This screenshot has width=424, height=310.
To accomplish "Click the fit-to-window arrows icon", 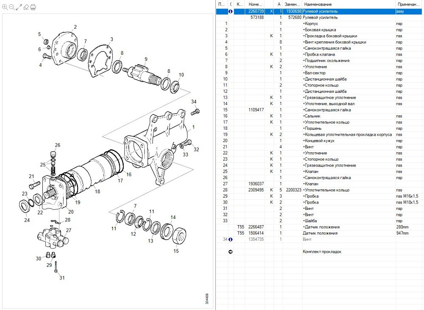I will [19, 7].
